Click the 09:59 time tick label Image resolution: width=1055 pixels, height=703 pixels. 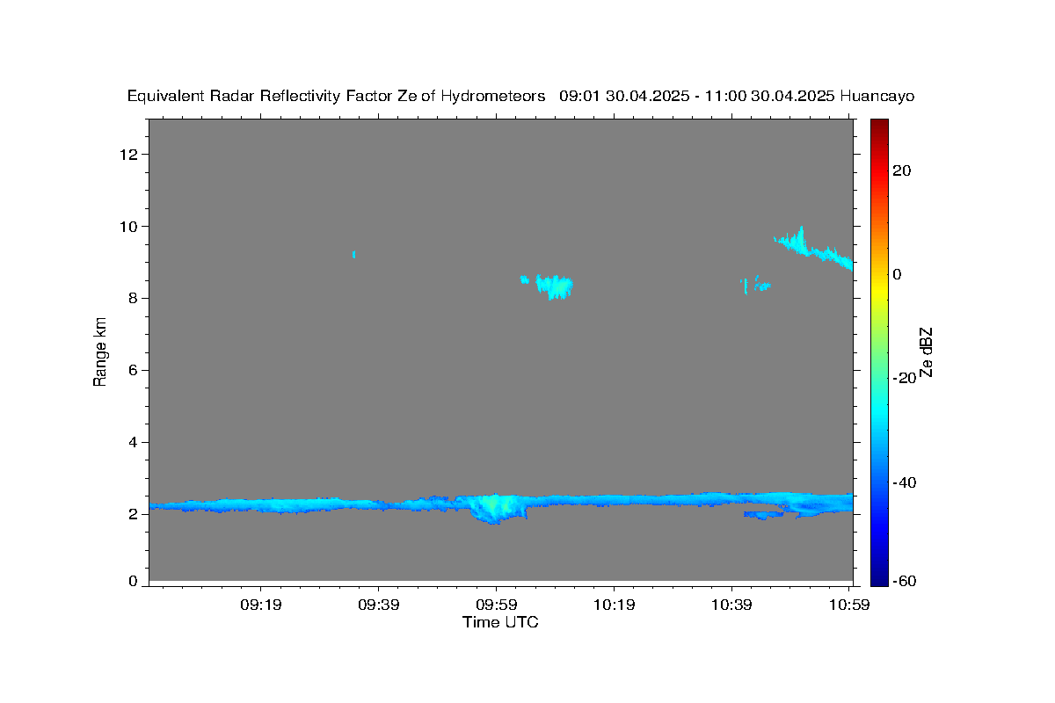point(496,605)
